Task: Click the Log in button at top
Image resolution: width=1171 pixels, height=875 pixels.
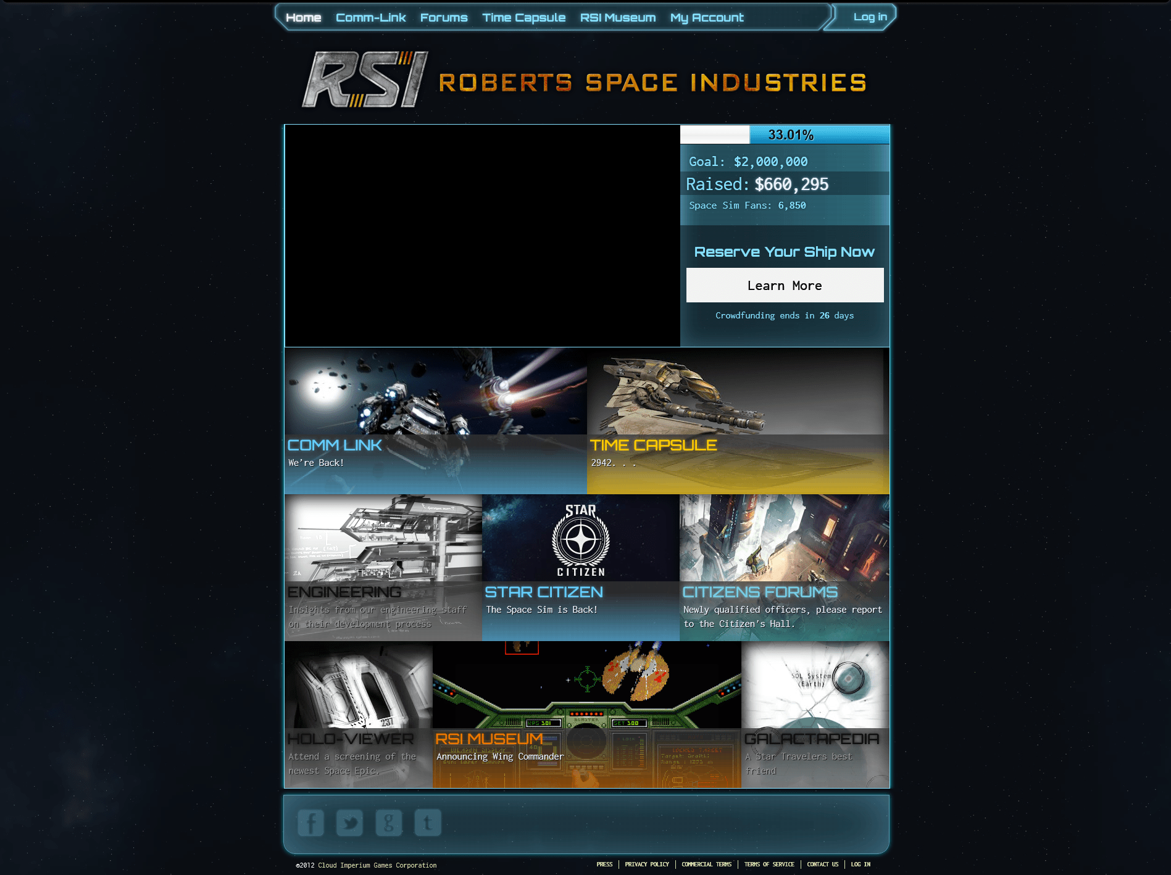Action: (870, 17)
